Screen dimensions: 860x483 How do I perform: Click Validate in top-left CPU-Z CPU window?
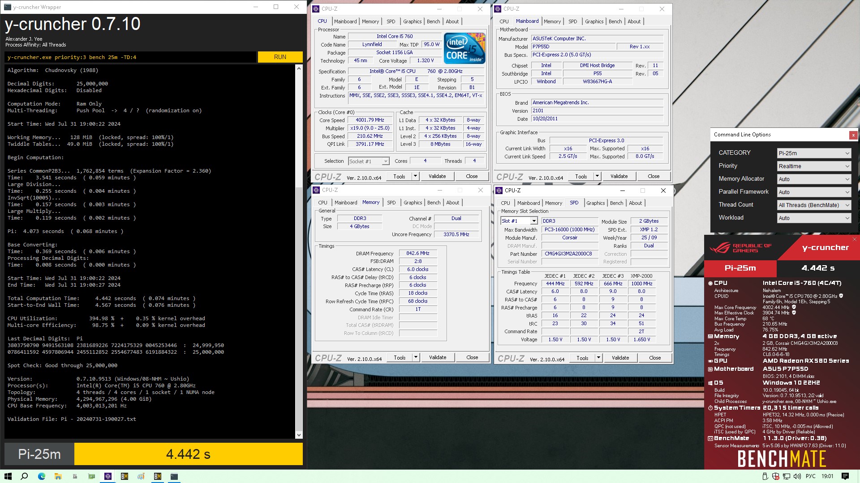(x=437, y=176)
